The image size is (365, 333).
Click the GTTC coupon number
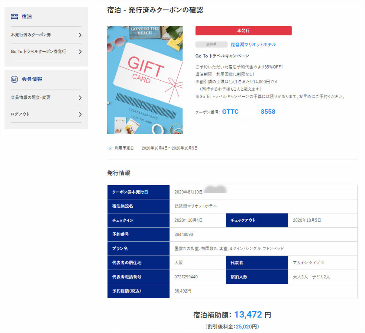point(248,112)
